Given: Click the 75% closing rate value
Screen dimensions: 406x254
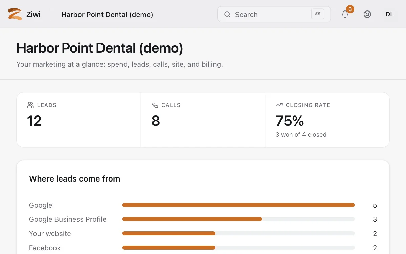Looking at the screenshot, I should pos(290,121).
